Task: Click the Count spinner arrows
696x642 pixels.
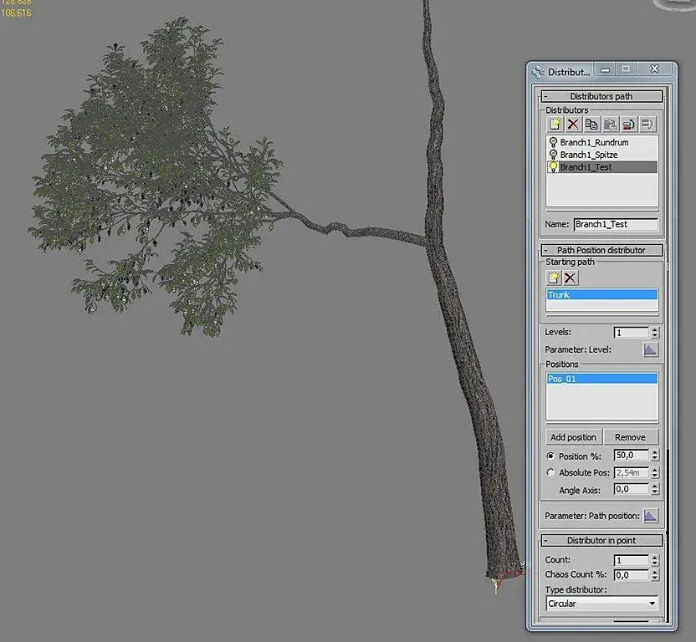Action: (x=654, y=560)
